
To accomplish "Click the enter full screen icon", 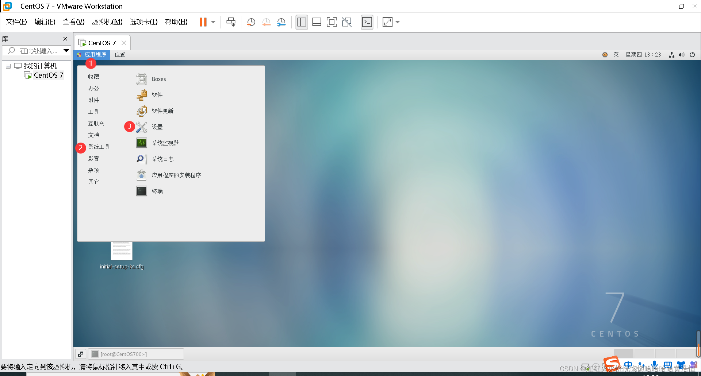I will pyautogui.click(x=332, y=22).
